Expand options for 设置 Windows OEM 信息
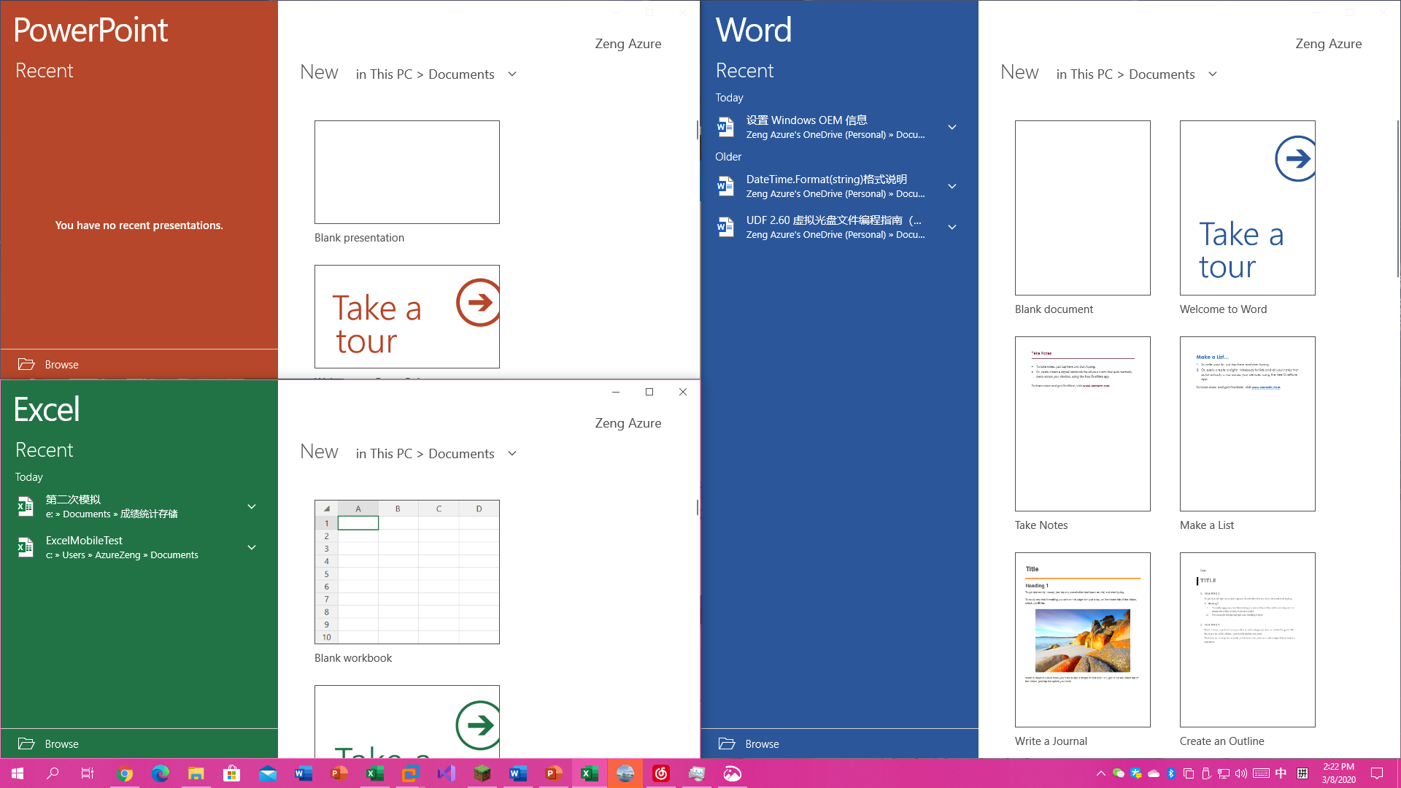 [952, 127]
